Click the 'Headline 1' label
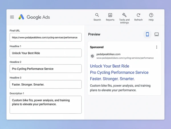Image resolution: width=171 pixels, height=129 pixels. (x=15, y=46)
